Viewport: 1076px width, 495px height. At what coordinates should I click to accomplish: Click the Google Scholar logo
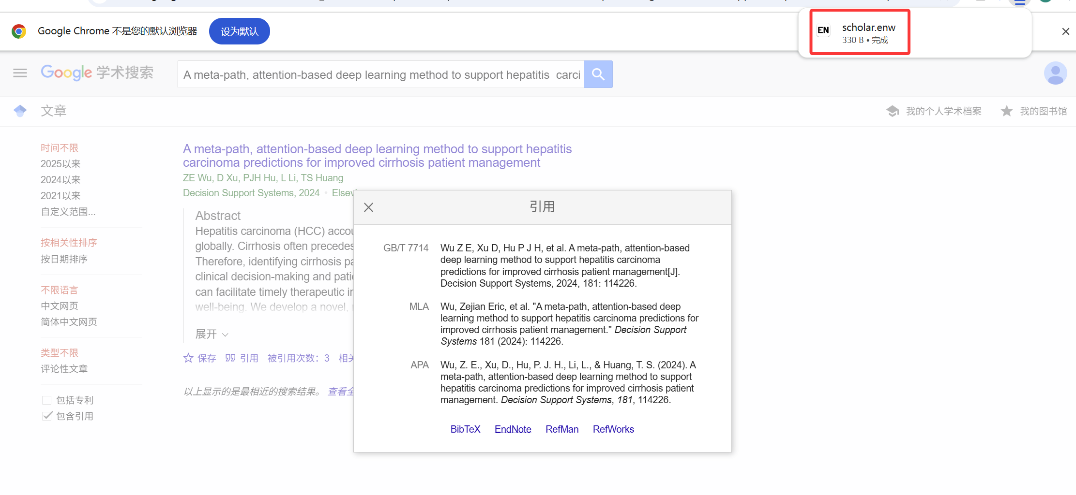(x=97, y=73)
